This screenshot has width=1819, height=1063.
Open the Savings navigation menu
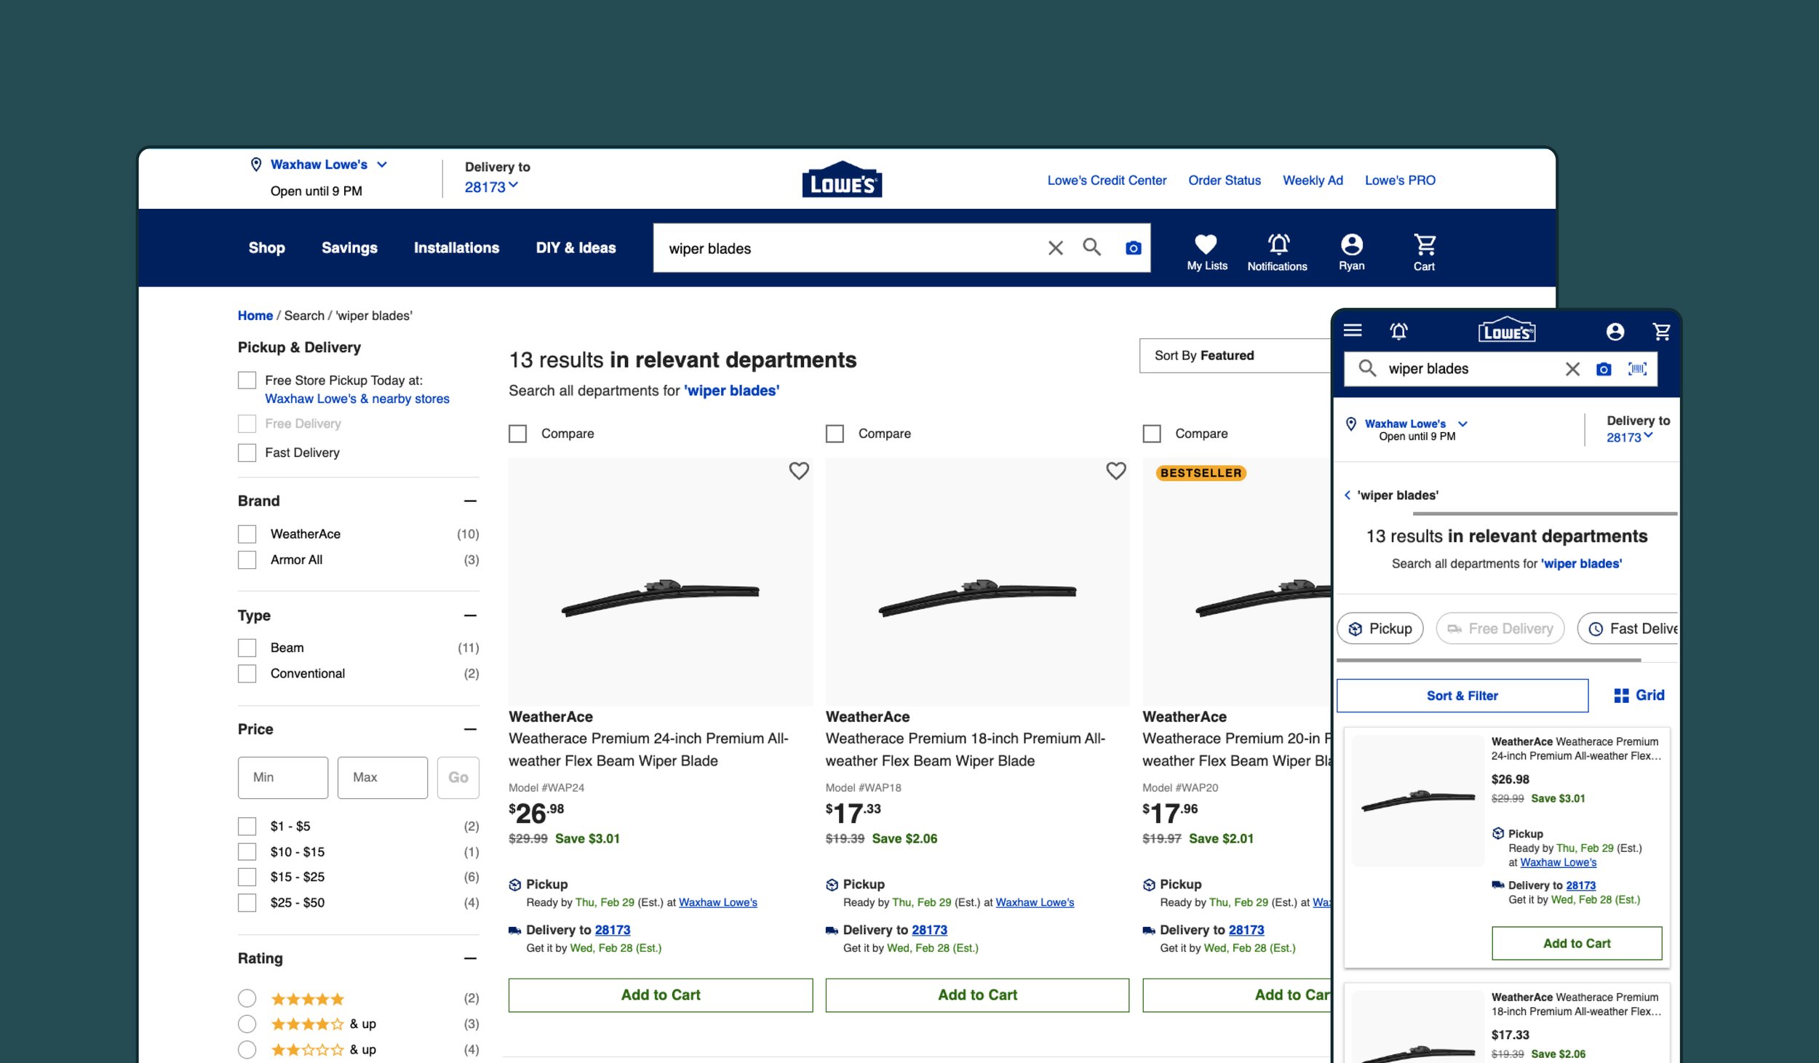pos(349,247)
